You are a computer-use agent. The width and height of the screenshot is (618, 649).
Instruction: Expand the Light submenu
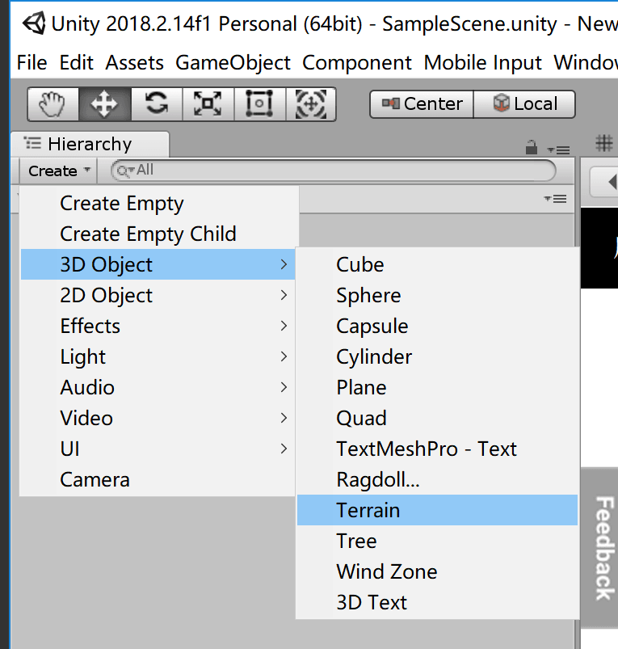[x=158, y=356]
